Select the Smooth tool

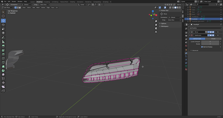pos(3,75)
